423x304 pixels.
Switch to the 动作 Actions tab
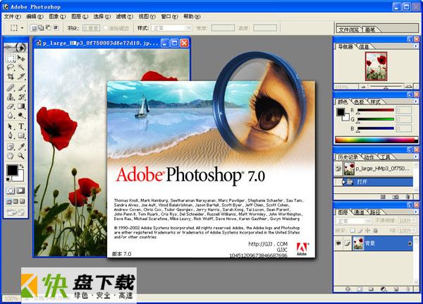click(x=369, y=157)
